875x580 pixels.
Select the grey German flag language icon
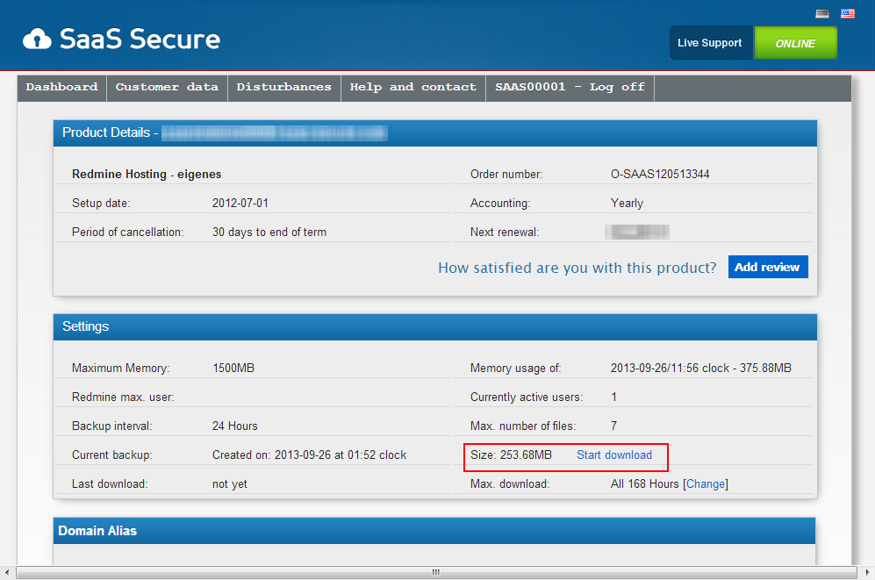coord(822,13)
